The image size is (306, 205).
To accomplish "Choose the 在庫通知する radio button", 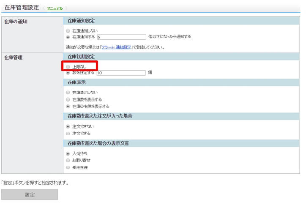I will (68, 37).
